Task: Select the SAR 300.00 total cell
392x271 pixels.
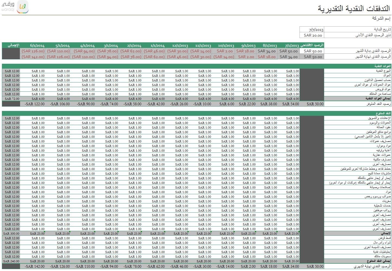Action: [11, 234]
